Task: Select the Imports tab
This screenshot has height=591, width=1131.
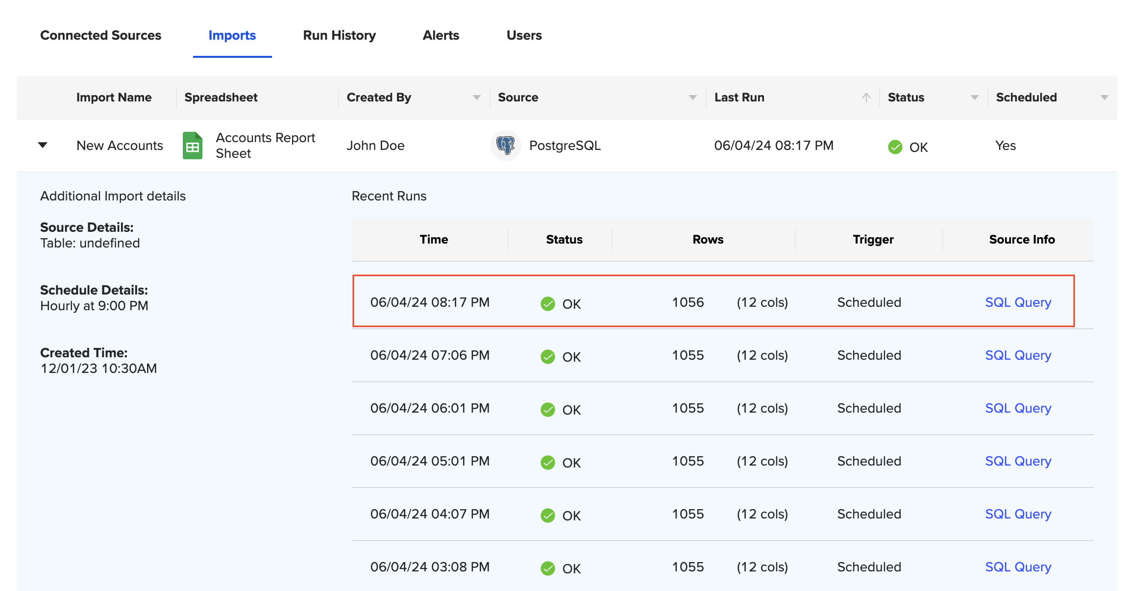Action: [x=232, y=35]
